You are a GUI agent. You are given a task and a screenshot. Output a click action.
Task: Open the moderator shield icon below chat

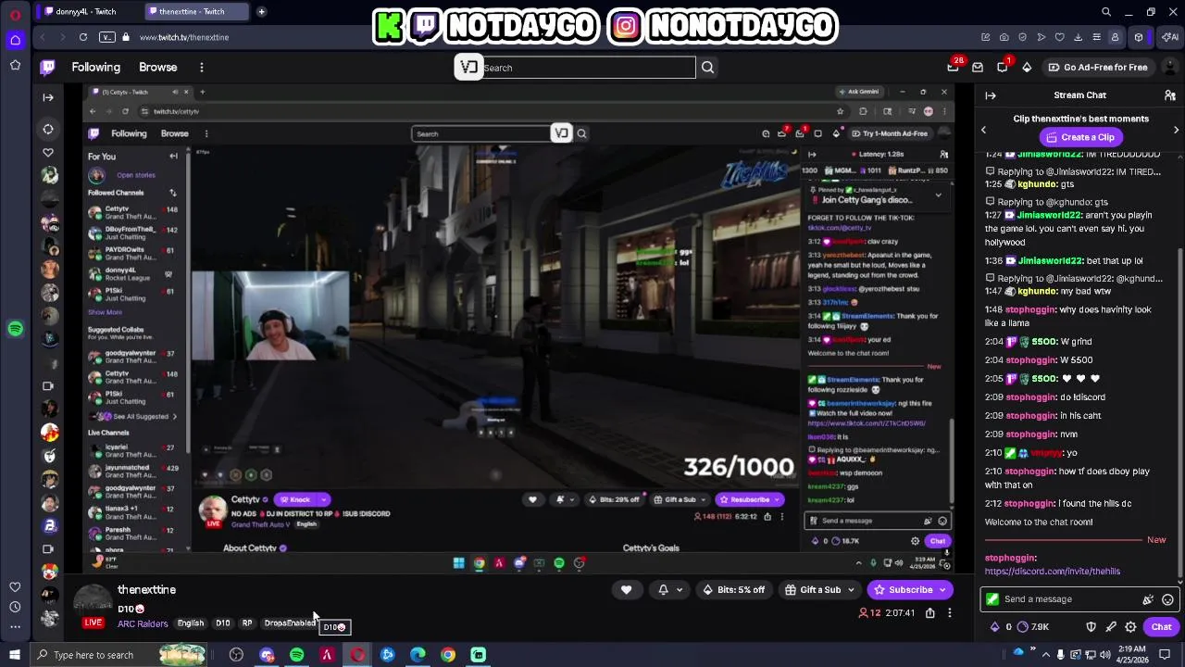click(x=1091, y=627)
